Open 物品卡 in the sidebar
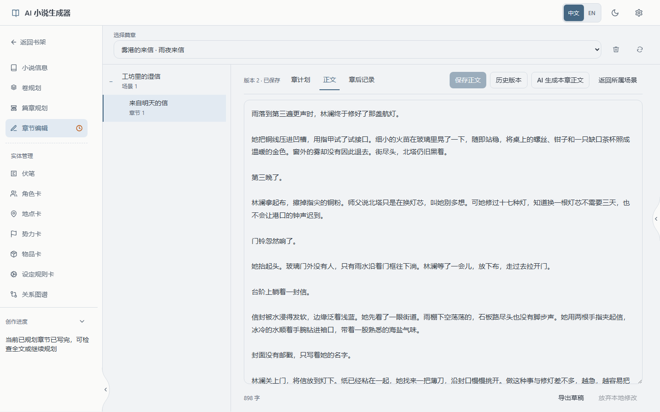Viewport: 660px width, 412px height. coord(46,254)
